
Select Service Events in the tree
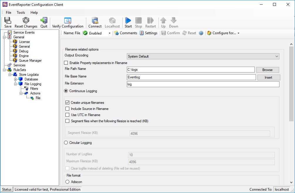pyautogui.click(x=24, y=32)
